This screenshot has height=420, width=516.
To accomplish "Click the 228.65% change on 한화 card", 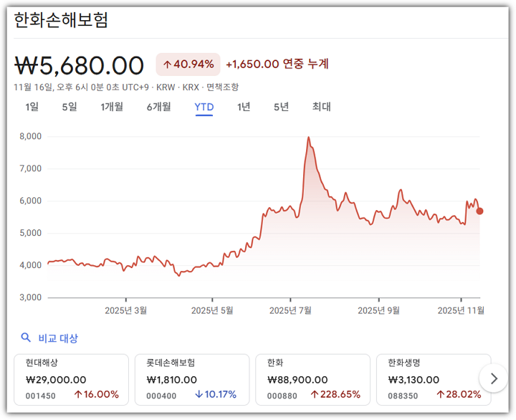I will (335, 394).
